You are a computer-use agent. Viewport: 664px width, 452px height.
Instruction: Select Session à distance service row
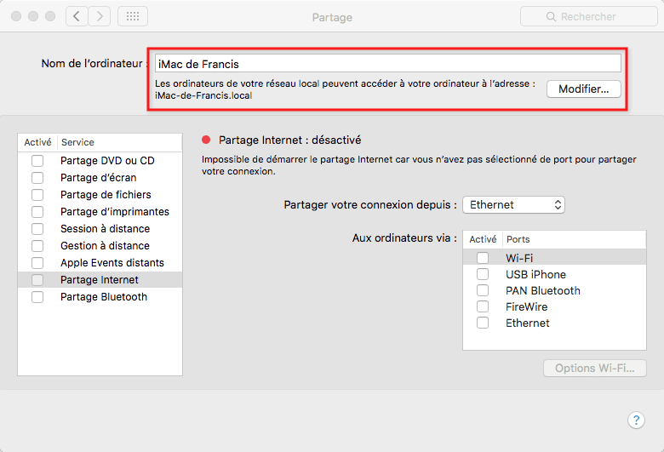[100, 229]
